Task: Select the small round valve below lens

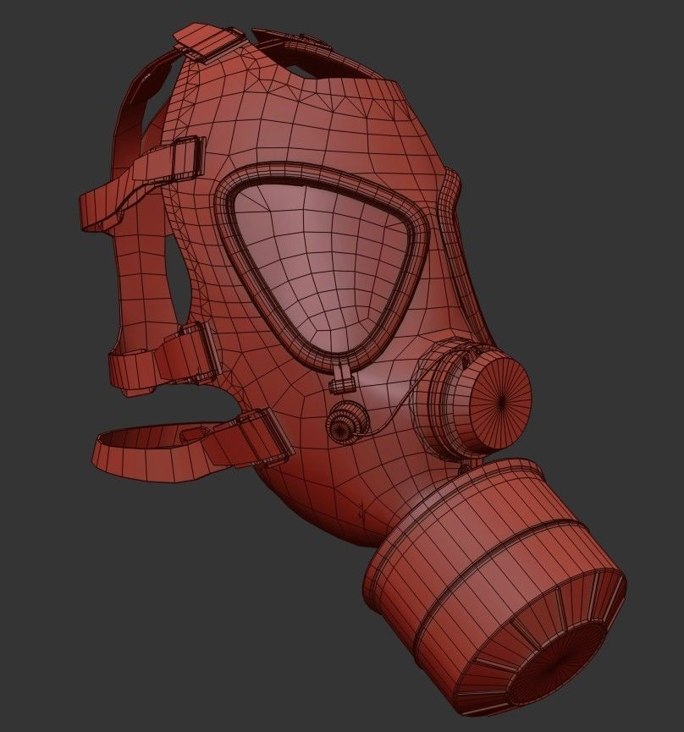Action: click(x=346, y=421)
